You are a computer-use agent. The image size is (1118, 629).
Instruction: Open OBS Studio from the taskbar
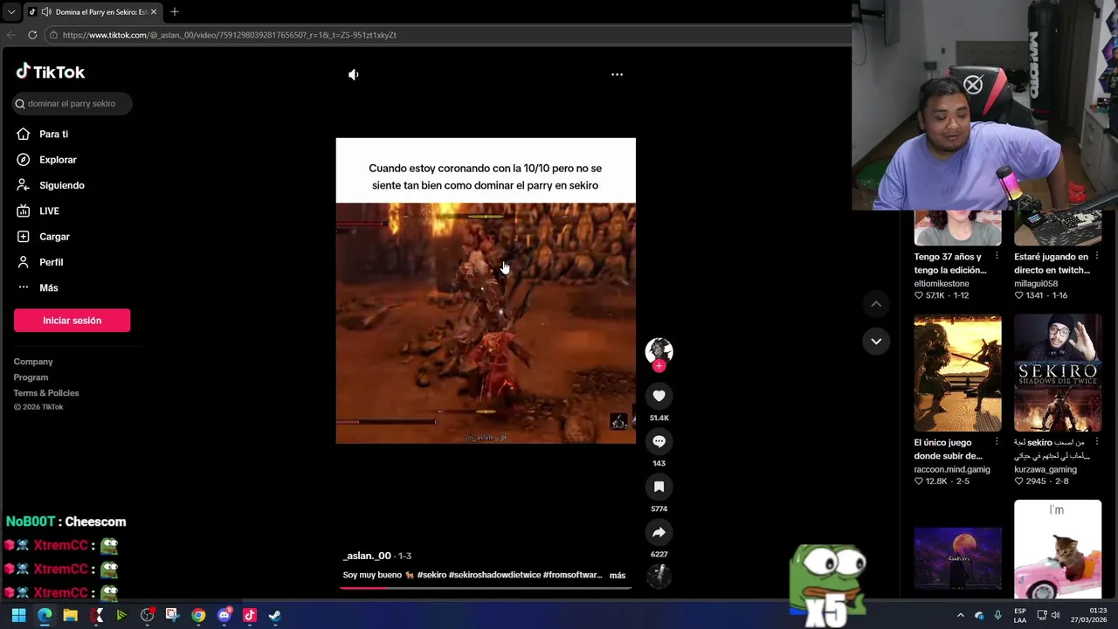point(147,615)
